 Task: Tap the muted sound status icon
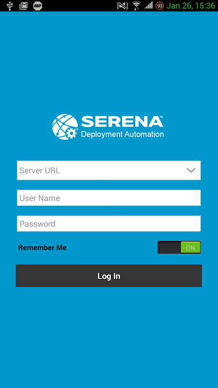click(123, 6)
